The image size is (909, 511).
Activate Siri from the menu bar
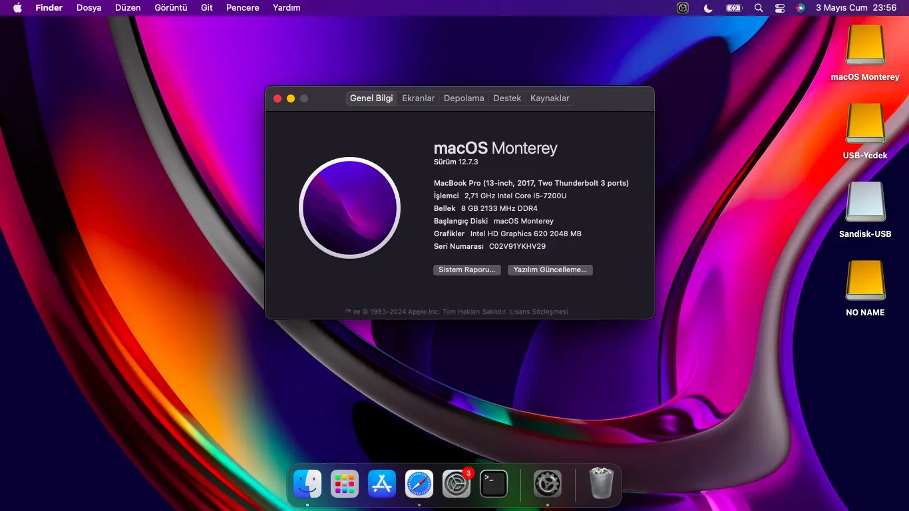[x=801, y=8]
